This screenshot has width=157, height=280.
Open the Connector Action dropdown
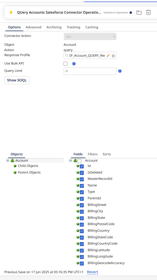pyautogui.click(x=90, y=36)
